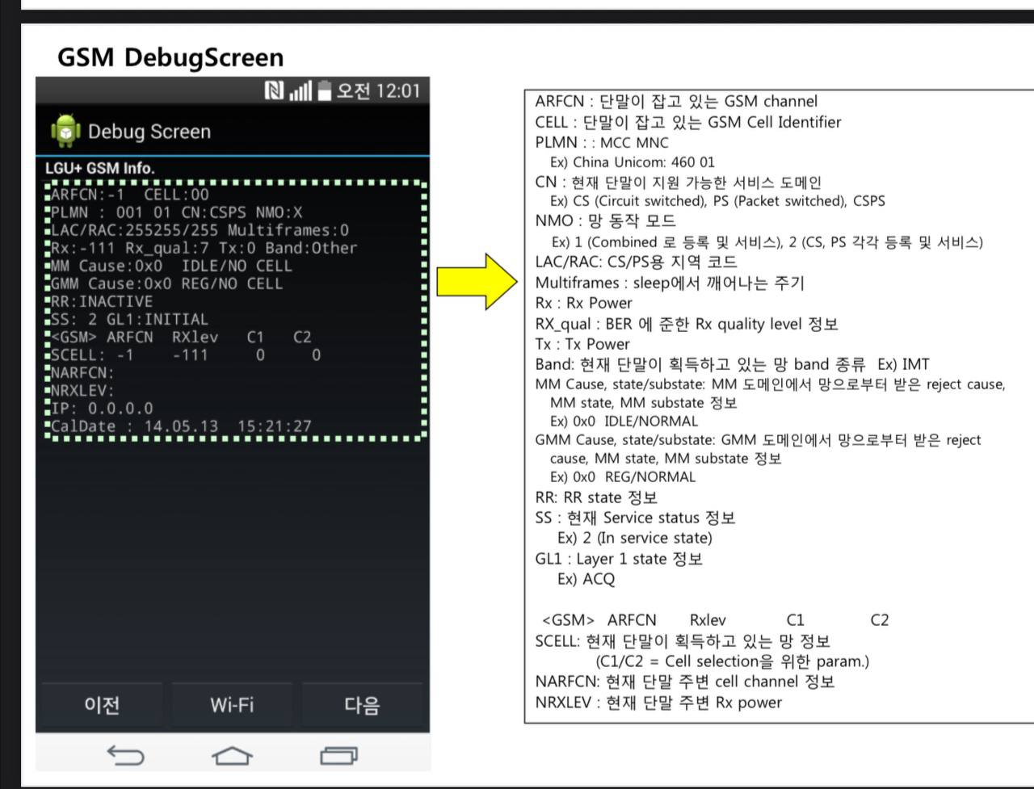Click the status bar clock 오전 12:01
Viewport: 1034px width, 789px height.
(x=378, y=90)
